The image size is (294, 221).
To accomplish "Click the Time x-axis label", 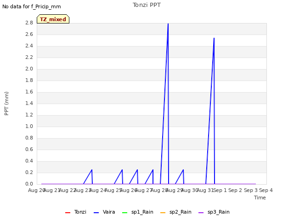I will [260, 198].
